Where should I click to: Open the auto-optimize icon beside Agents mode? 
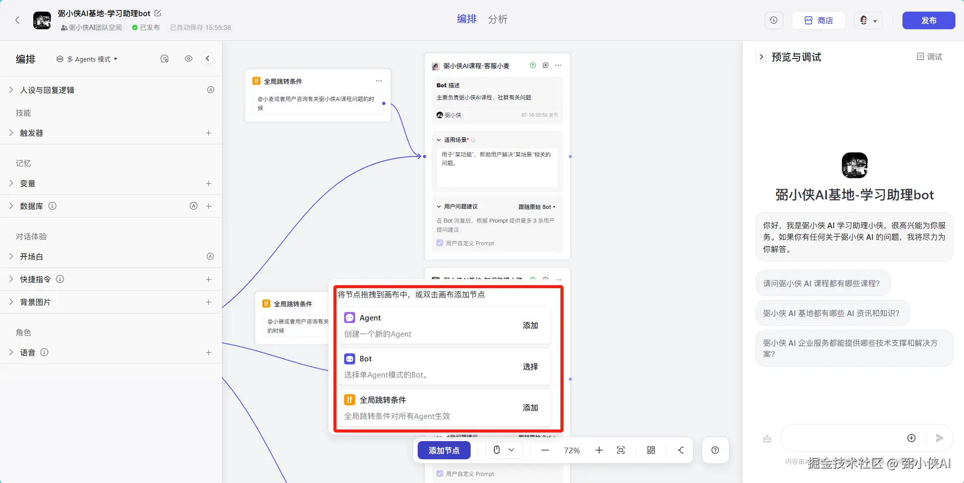point(164,59)
